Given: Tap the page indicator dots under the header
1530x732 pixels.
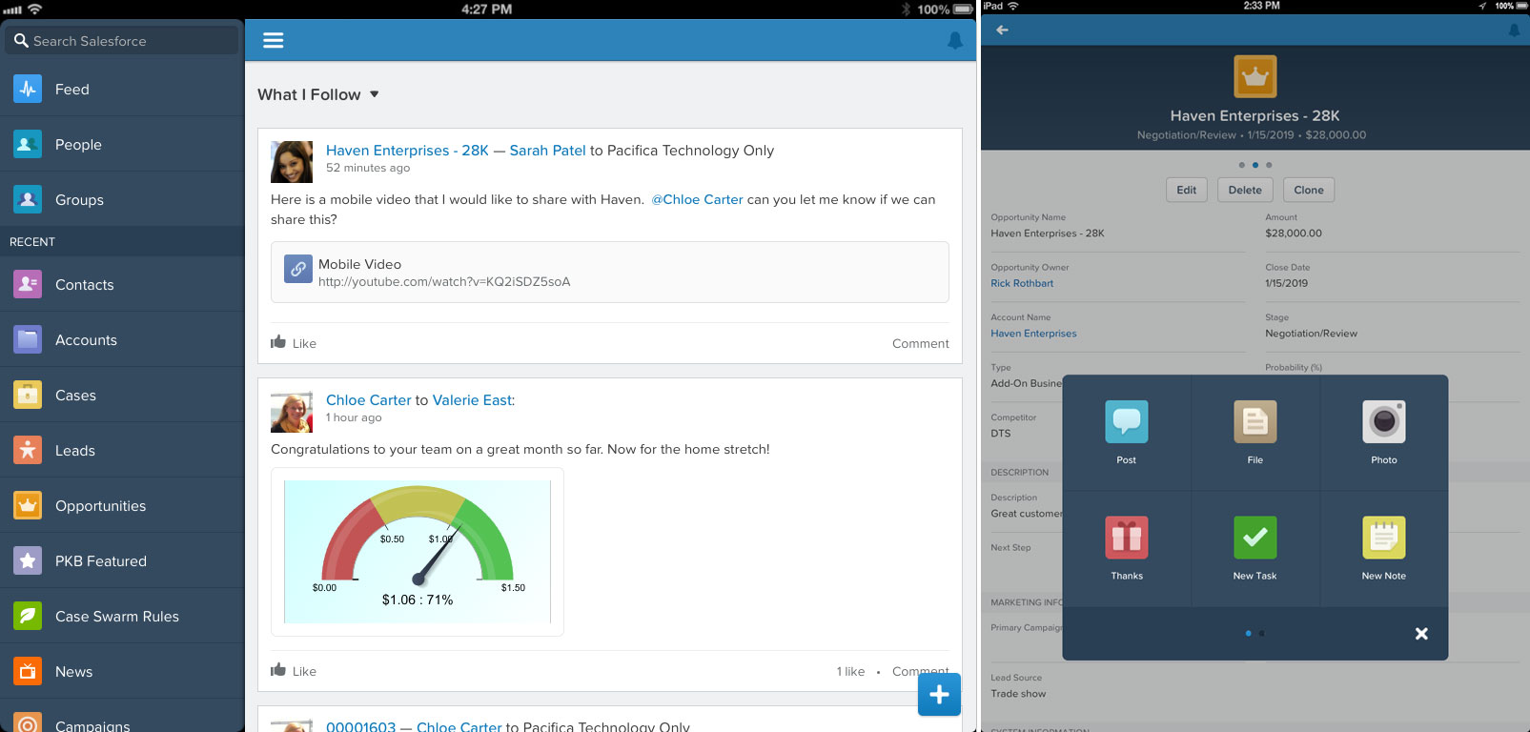Looking at the screenshot, I should click(1255, 165).
